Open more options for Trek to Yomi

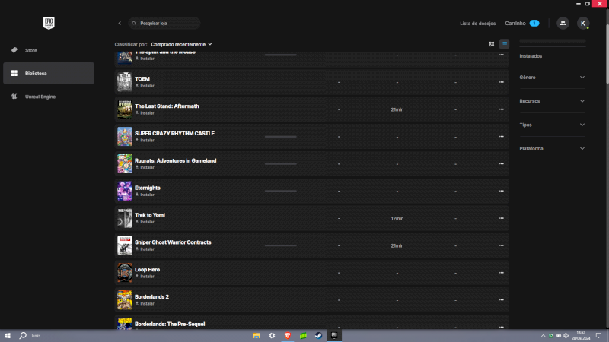pos(501,218)
